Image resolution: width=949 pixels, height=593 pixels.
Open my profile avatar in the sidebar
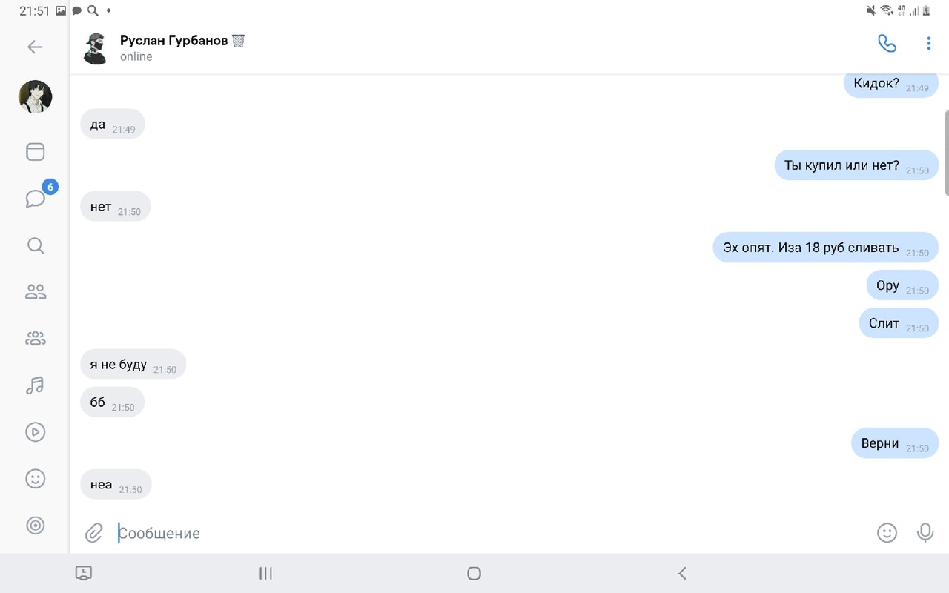click(35, 96)
